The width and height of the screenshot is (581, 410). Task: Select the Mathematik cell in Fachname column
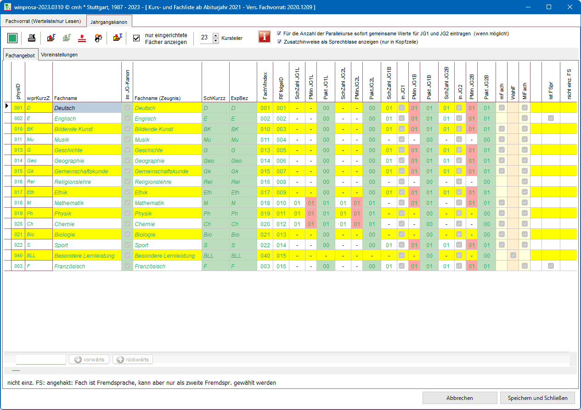tap(87, 203)
